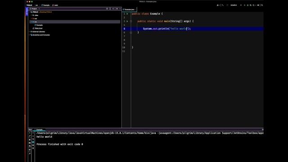Toggle the vertical Project sidebar tab
The width and height of the screenshot is (288, 162).
27,12
